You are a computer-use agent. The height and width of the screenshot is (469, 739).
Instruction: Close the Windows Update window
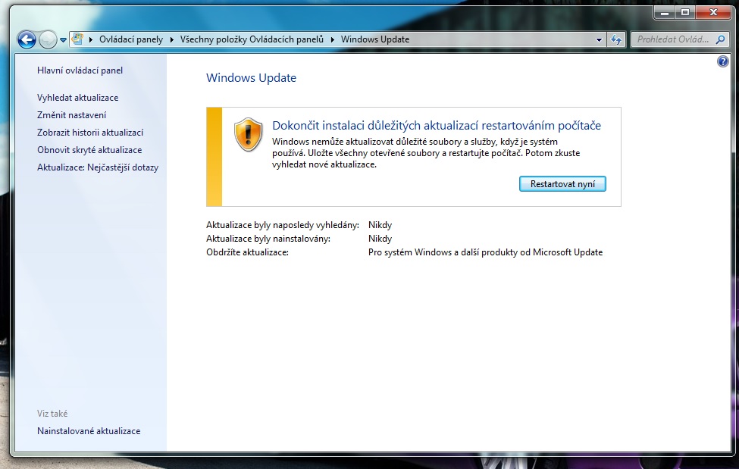pos(713,13)
